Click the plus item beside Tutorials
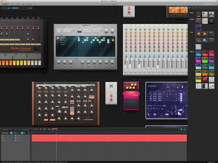Image resolution: width=218 pixels, height=163 pixels. [x=35, y=4]
